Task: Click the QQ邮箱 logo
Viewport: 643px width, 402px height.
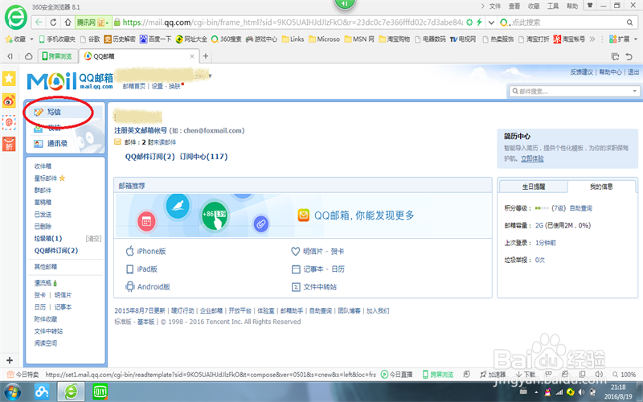Action: (x=70, y=81)
